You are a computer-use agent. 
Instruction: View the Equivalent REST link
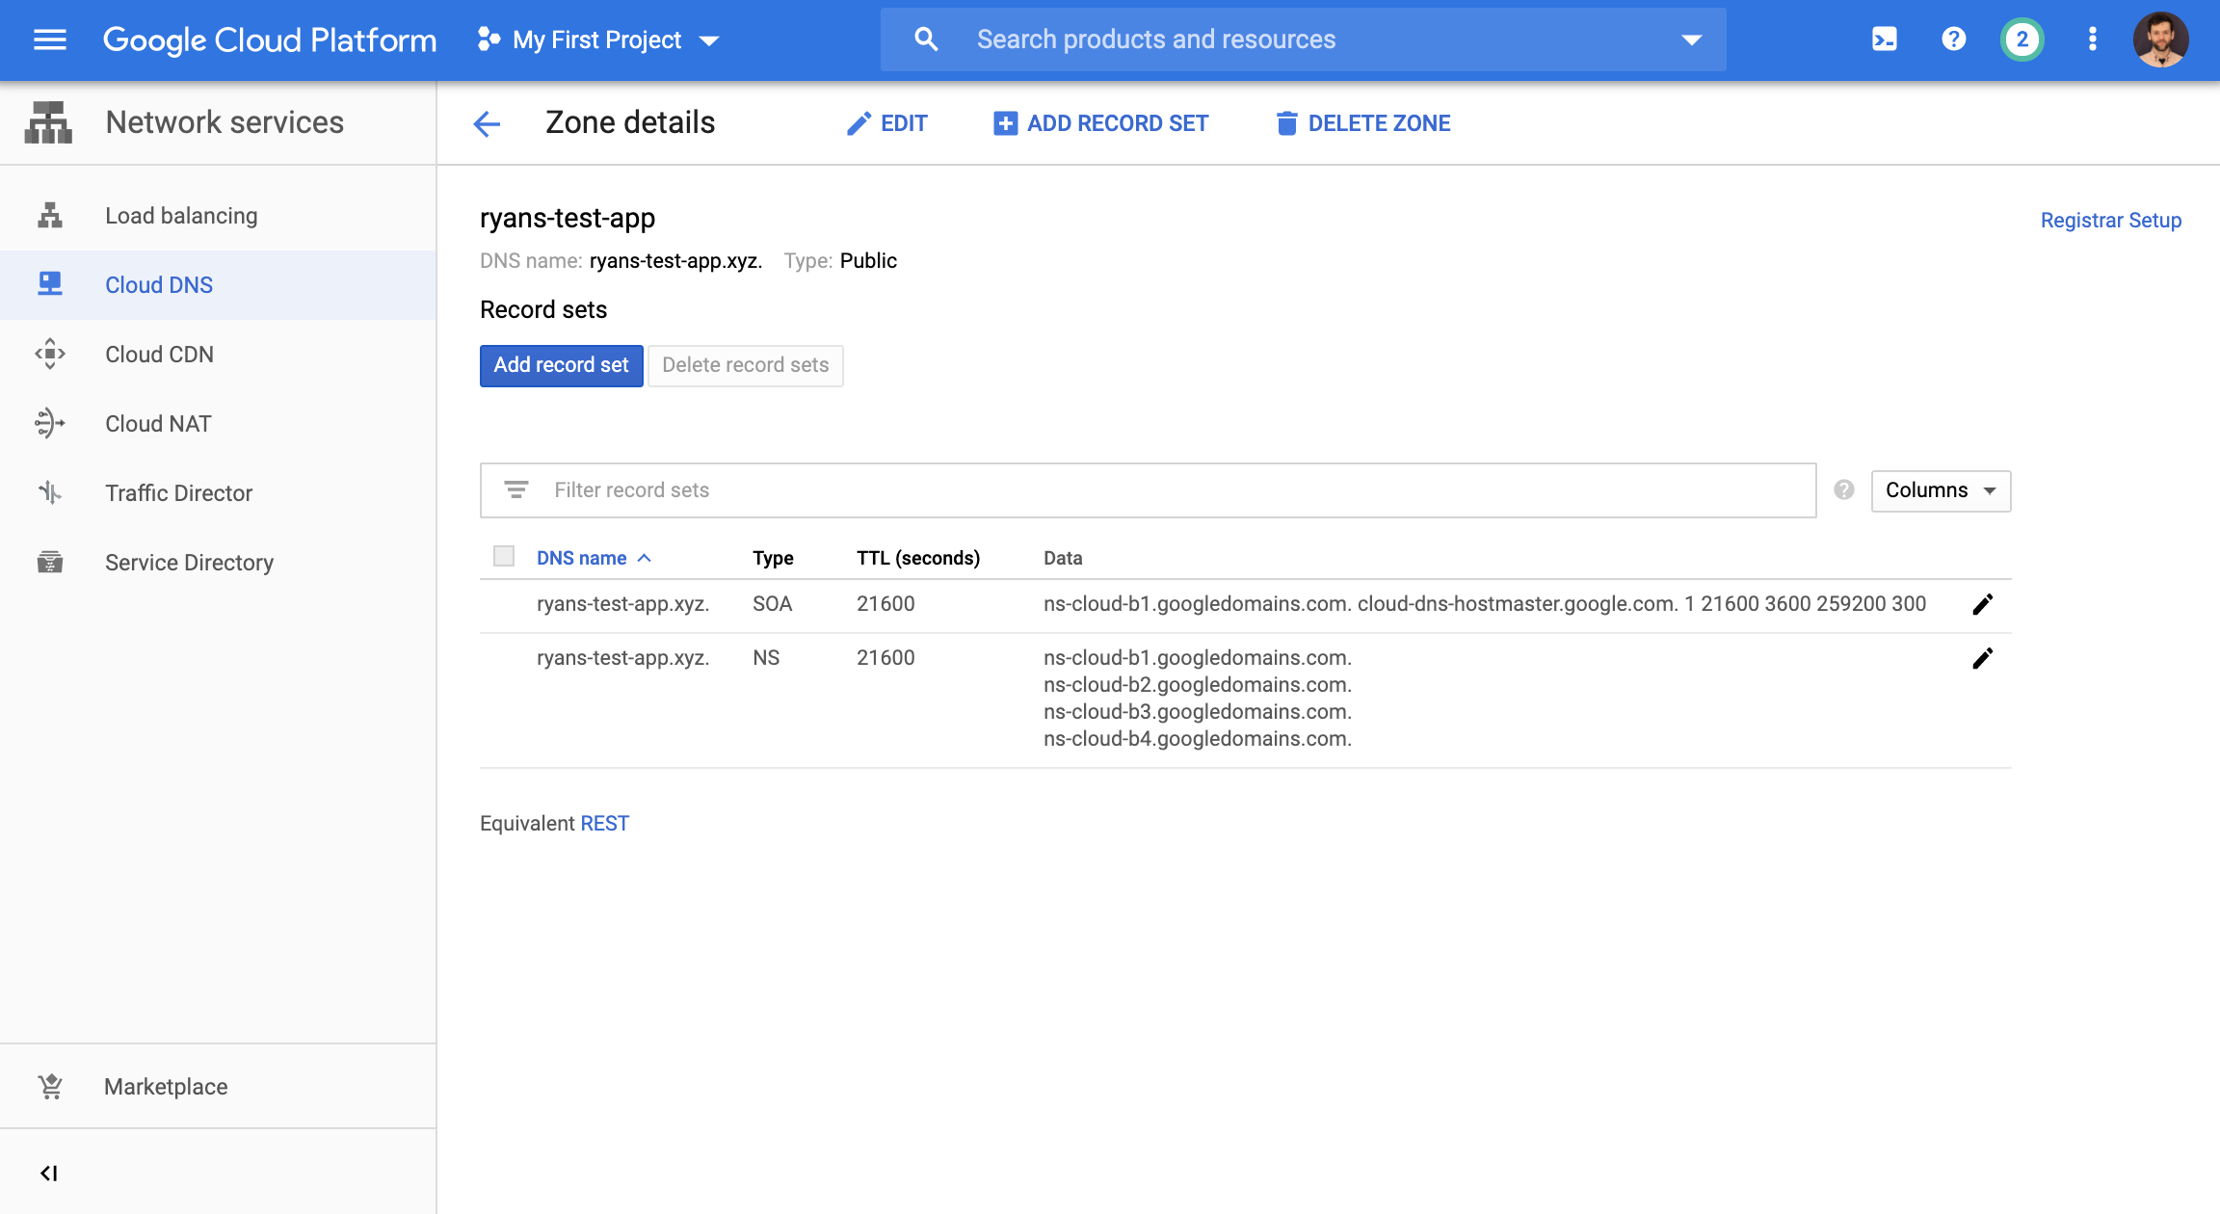(x=604, y=823)
